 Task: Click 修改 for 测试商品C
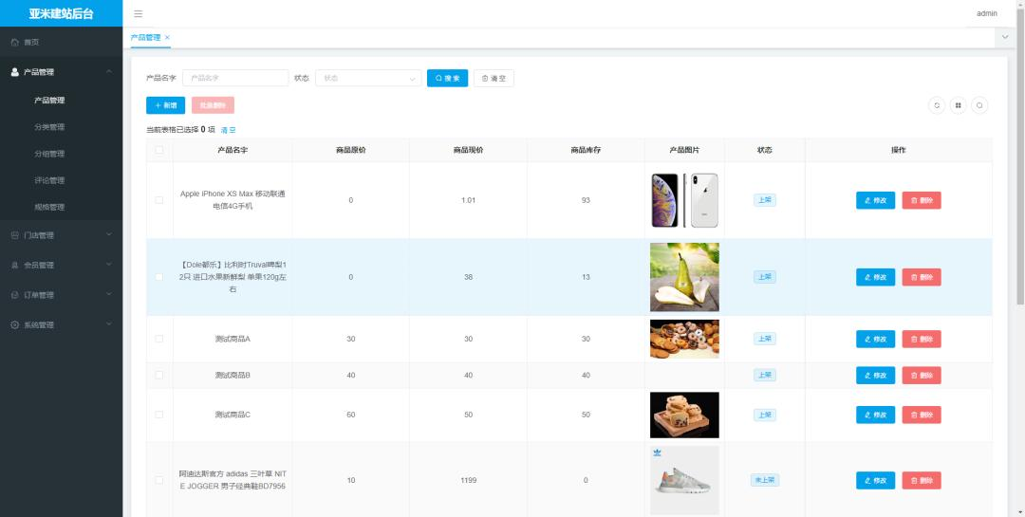click(875, 415)
